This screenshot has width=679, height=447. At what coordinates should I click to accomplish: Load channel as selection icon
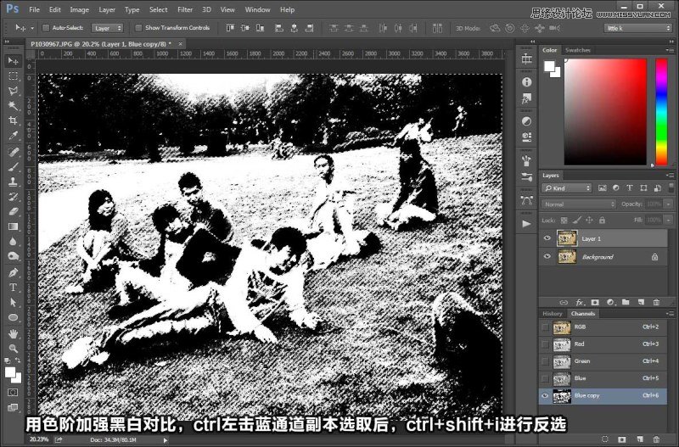coord(605,439)
